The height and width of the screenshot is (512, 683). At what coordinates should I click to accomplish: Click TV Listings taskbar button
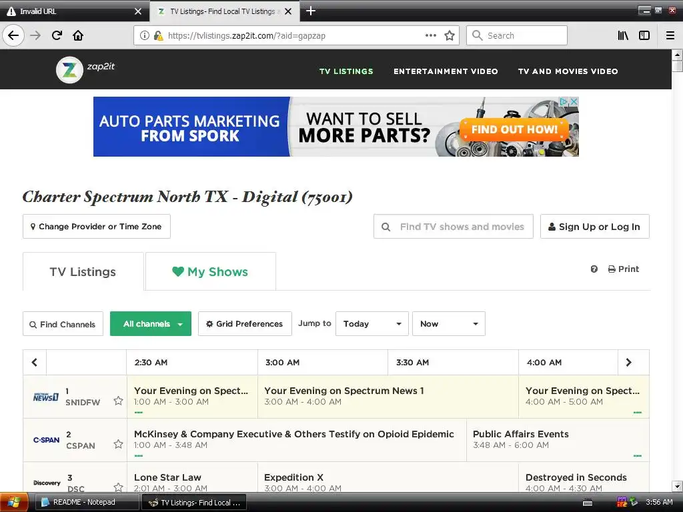(x=194, y=503)
